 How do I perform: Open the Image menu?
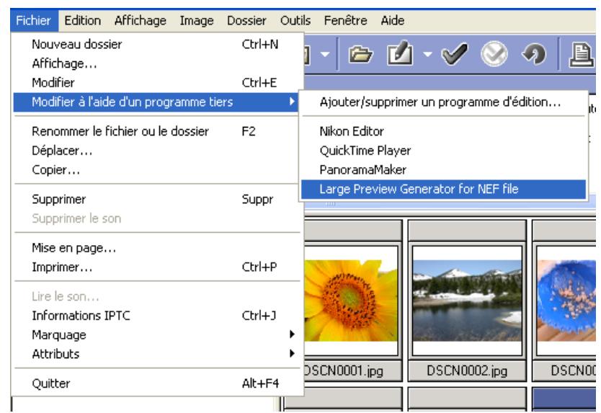[197, 20]
